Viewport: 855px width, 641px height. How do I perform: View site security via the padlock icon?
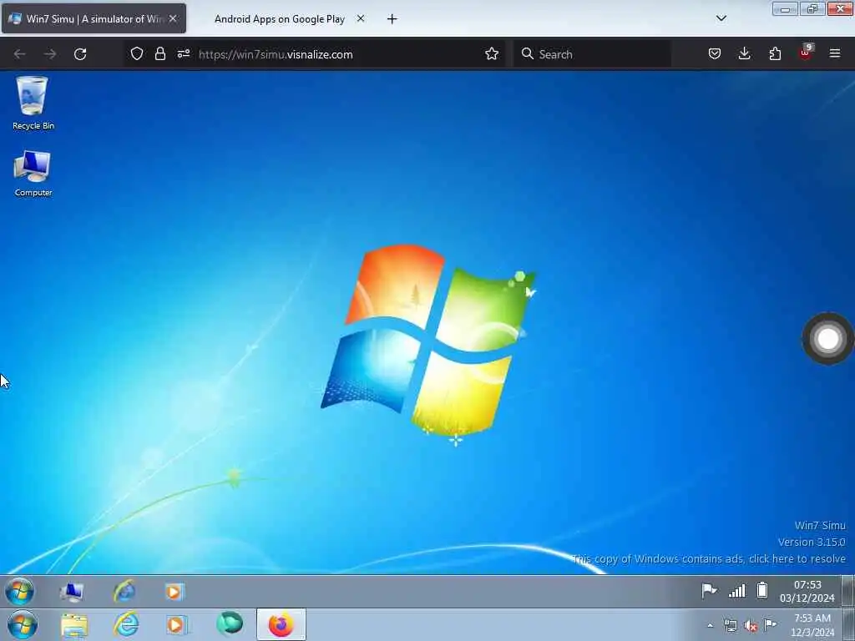pyautogui.click(x=159, y=54)
